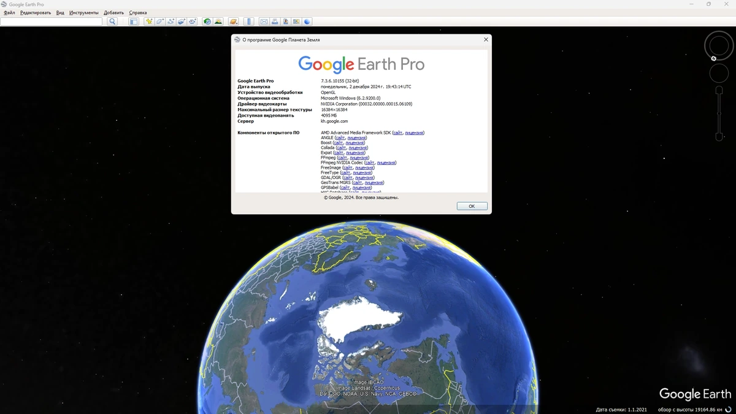The width and height of the screenshot is (736, 414).
Task: Click the Print icon in toolbar
Action: [x=275, y=21]
